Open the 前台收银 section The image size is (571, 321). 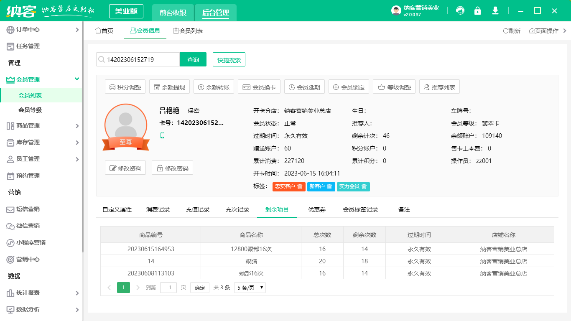pos(173,13)
